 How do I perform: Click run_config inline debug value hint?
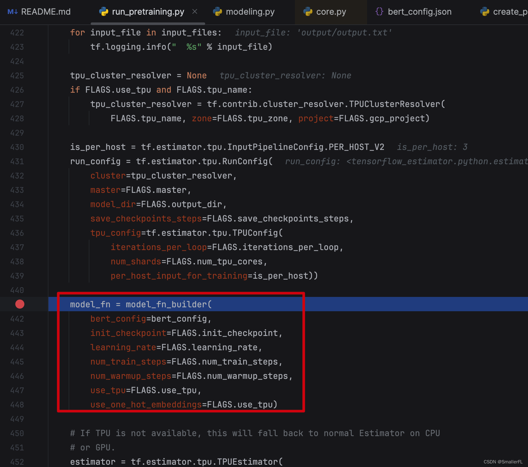click(x=406, y=162)
